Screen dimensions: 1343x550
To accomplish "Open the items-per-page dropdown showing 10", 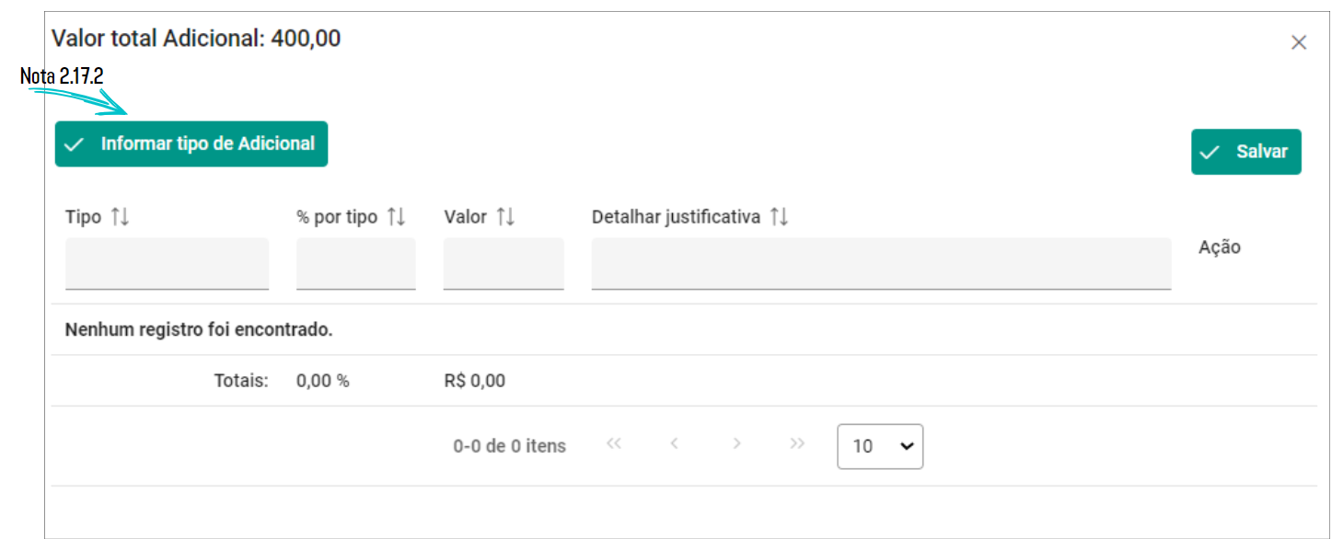I will [880, 446].
